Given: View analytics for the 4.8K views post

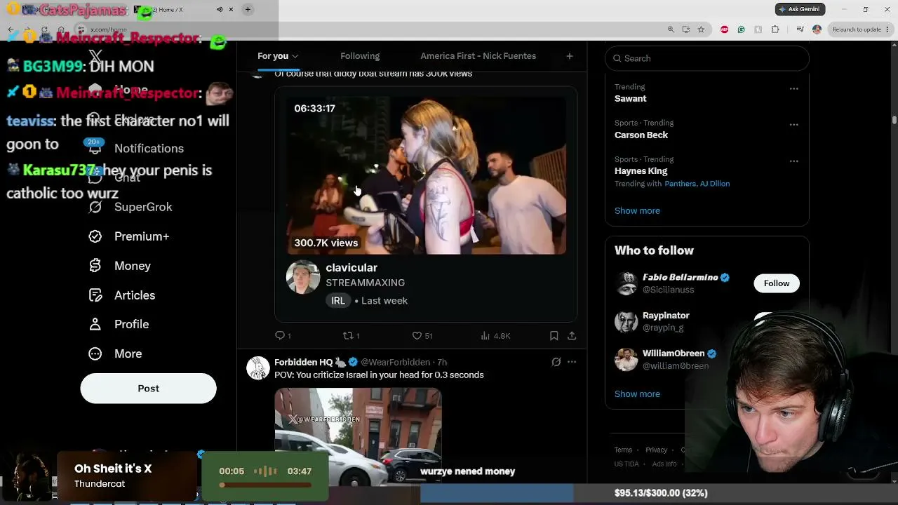Looking at the screenshot, I should pos(495,336).
